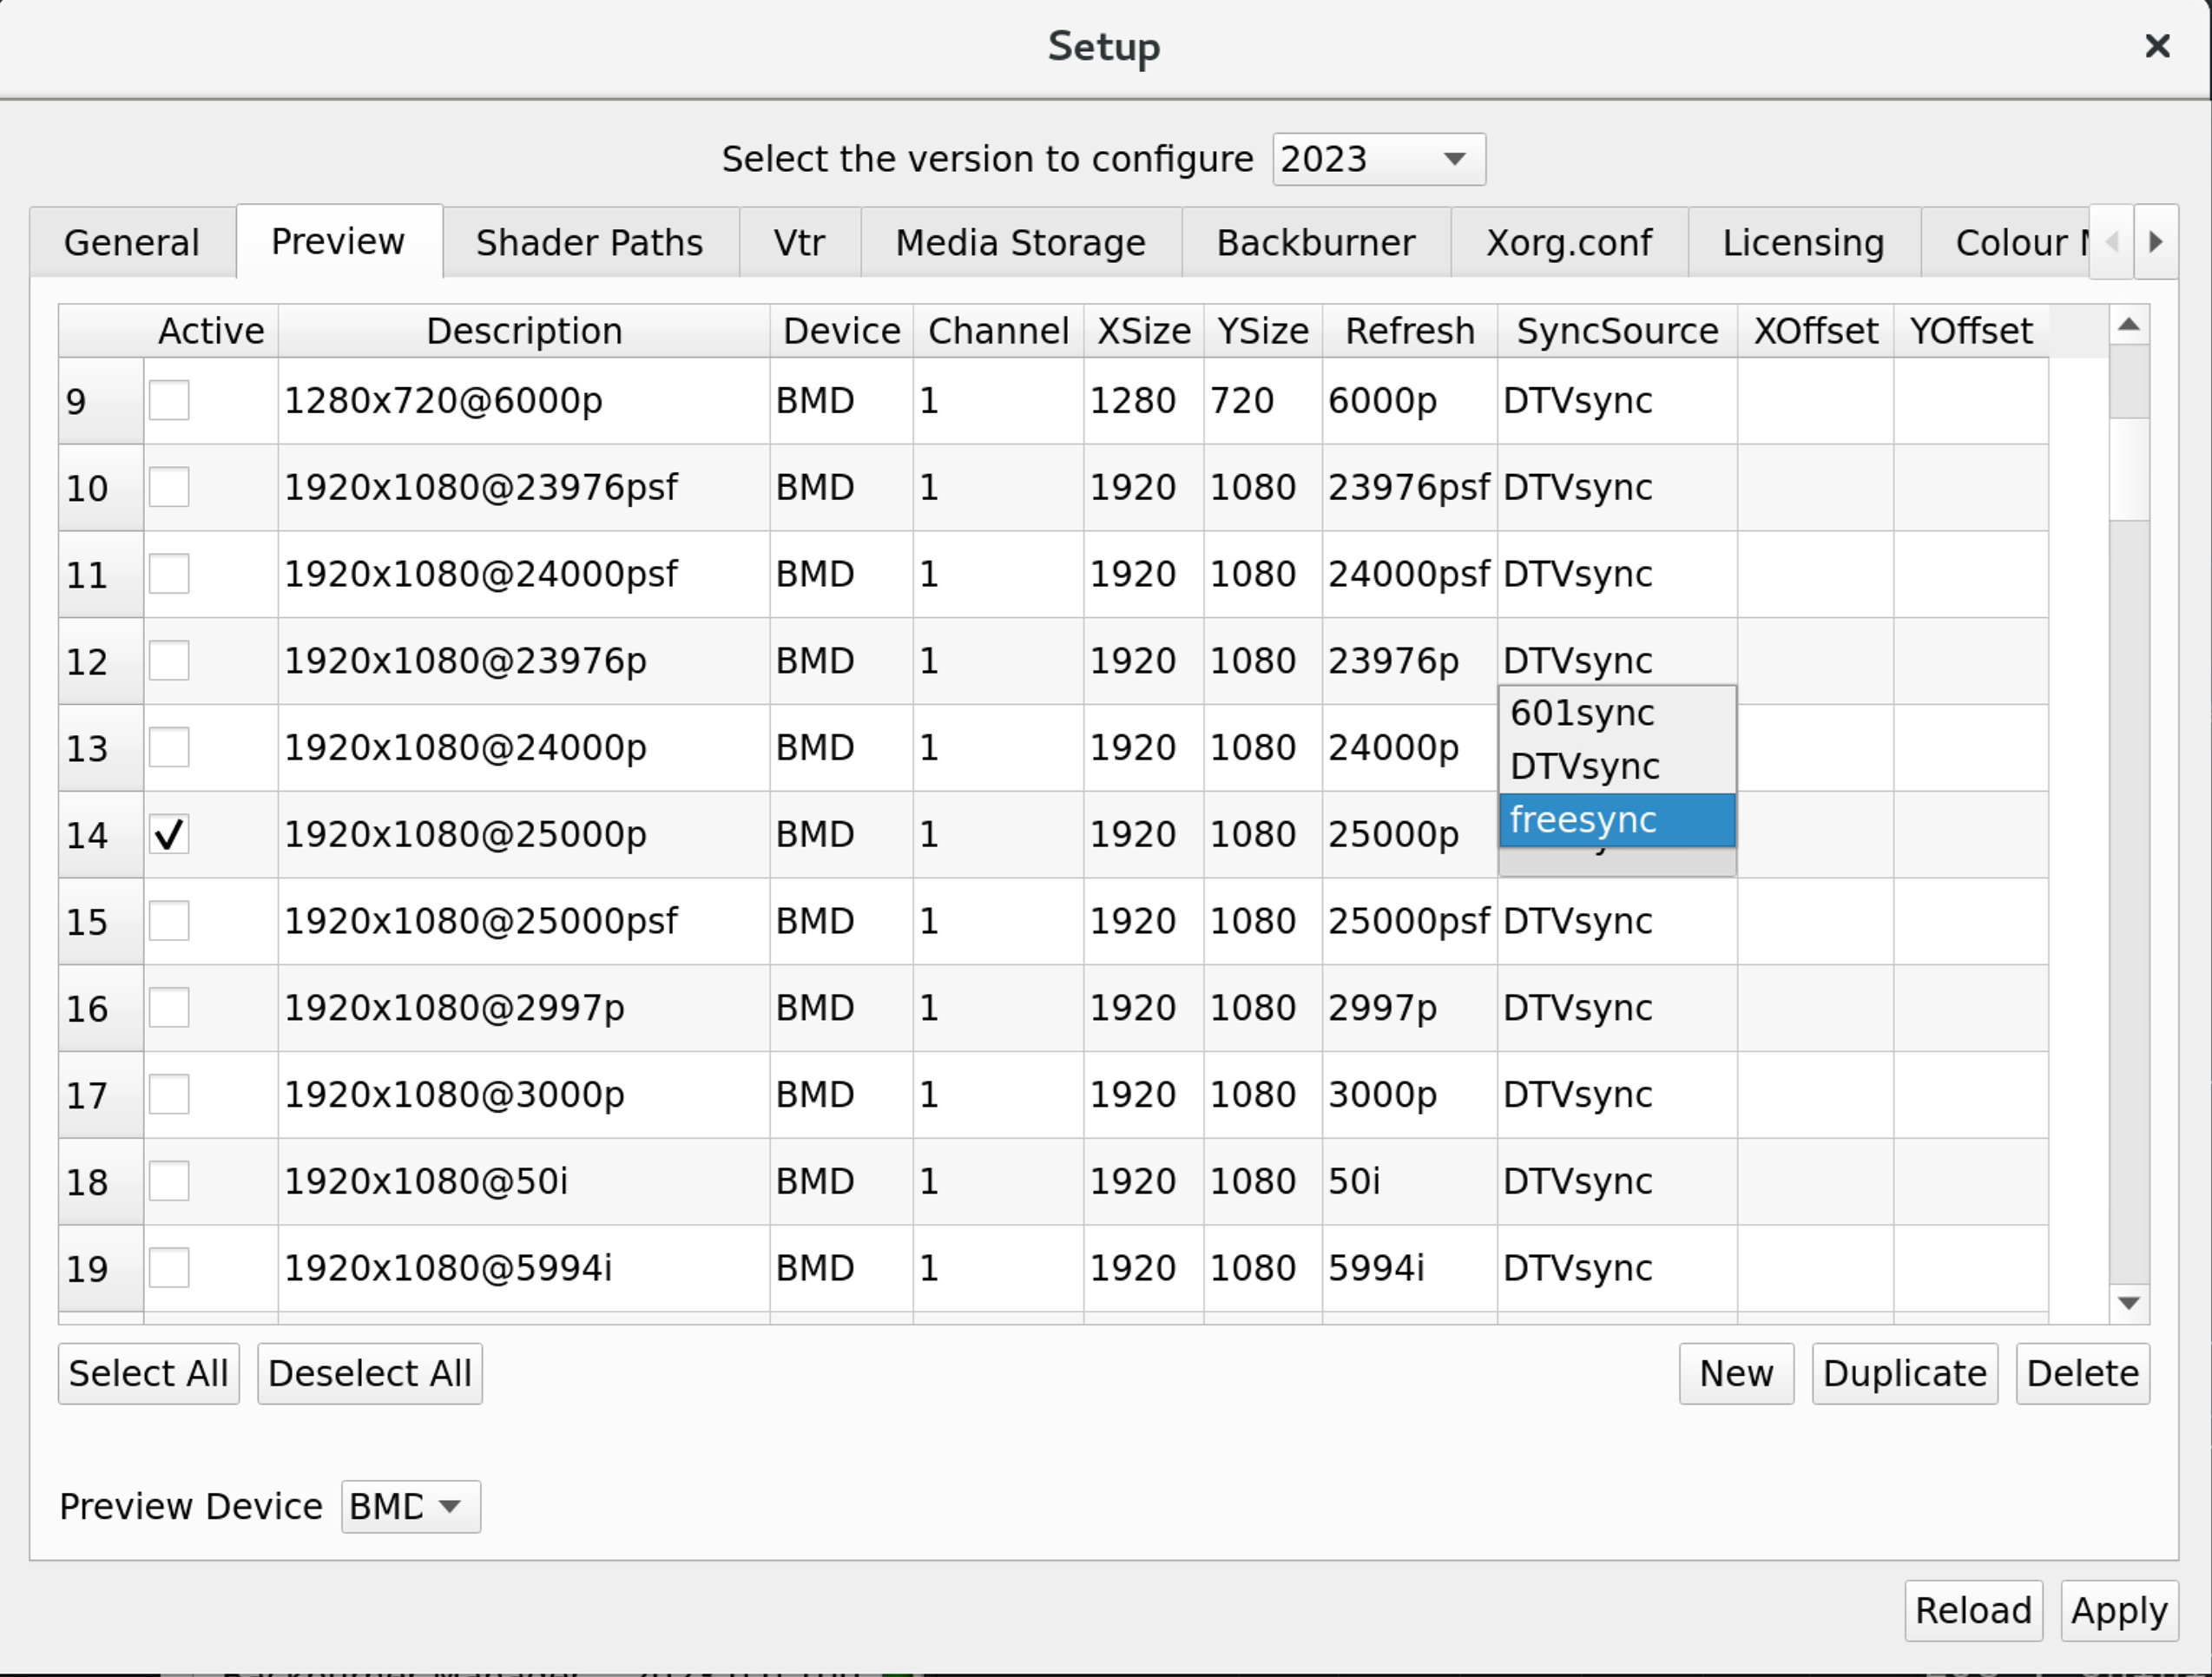Close the Setup dialog with the X
The width and height of the screenshot is (2212, 1677).
tap(2157, 46)
